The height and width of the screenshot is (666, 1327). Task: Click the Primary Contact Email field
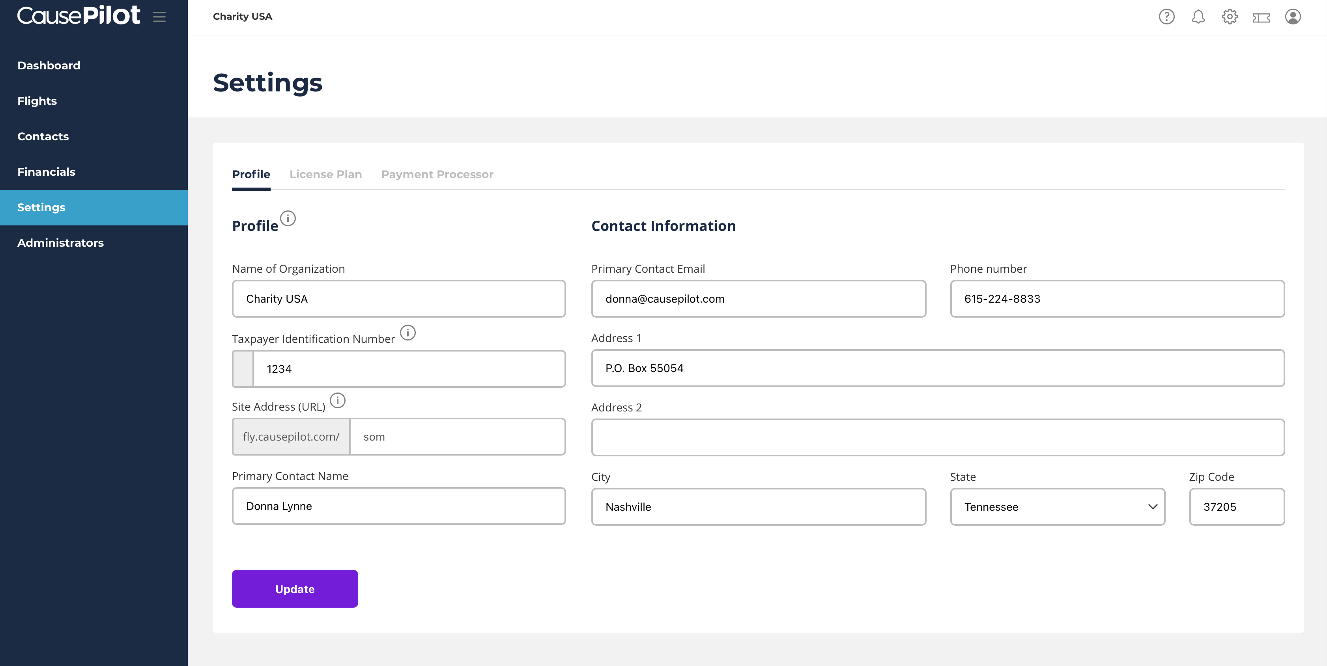758,299
